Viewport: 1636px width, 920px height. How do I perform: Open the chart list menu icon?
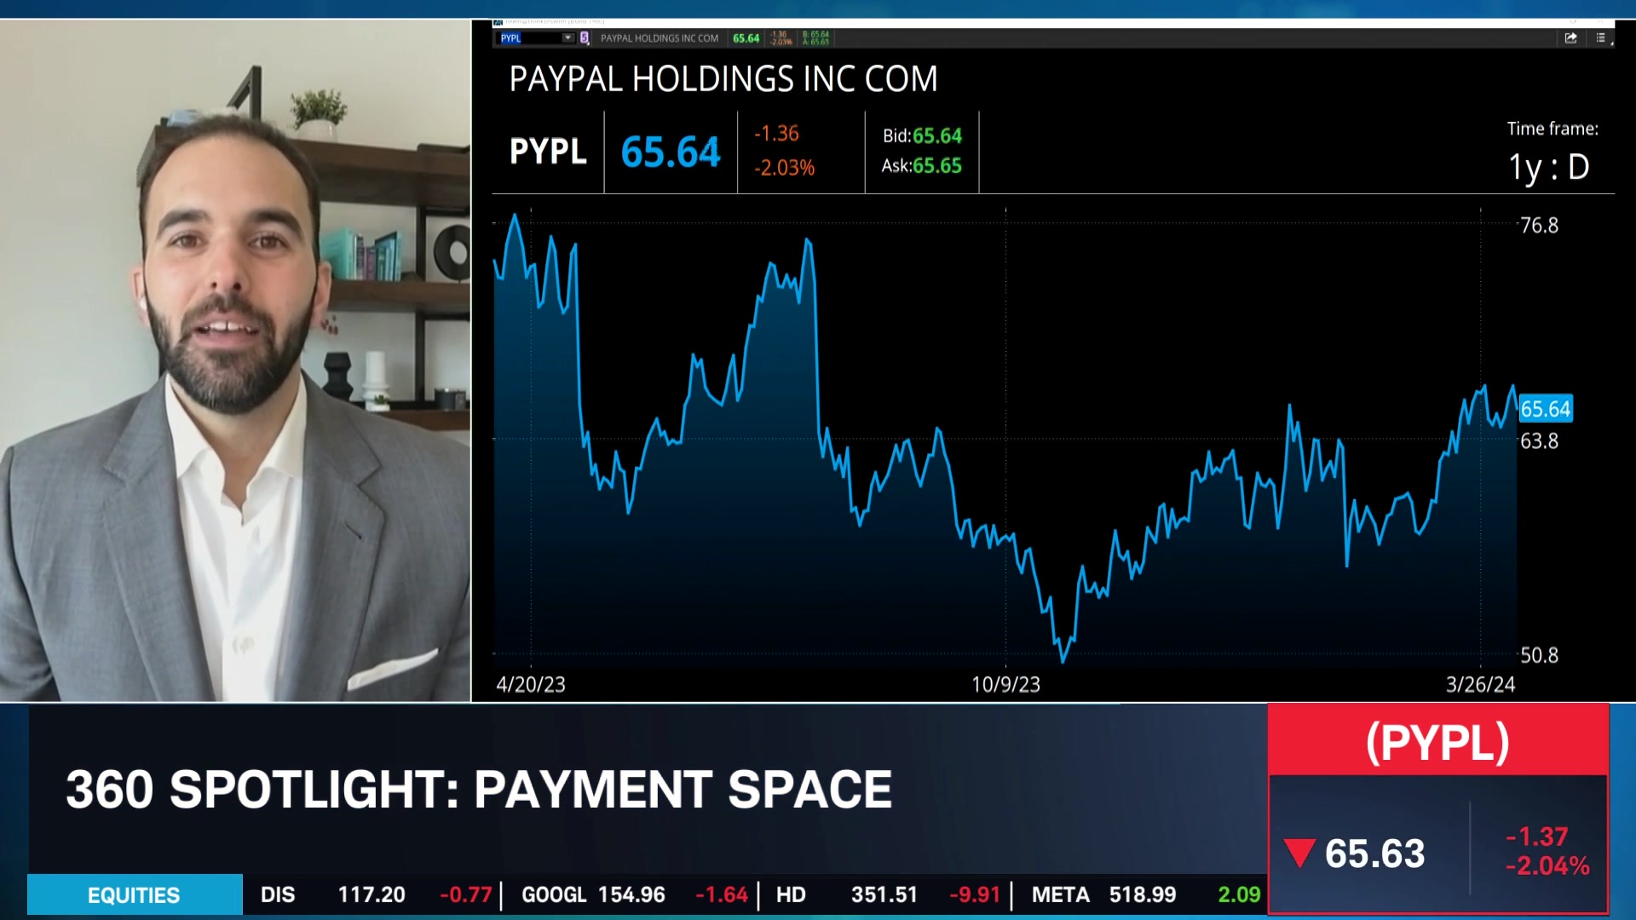[x=1600, y=37]
